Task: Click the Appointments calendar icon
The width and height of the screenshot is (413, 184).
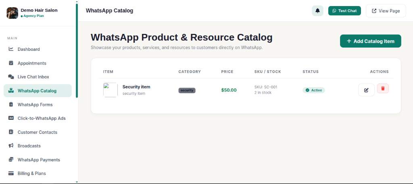Action: pyautogui.click(x=11, y=63)
